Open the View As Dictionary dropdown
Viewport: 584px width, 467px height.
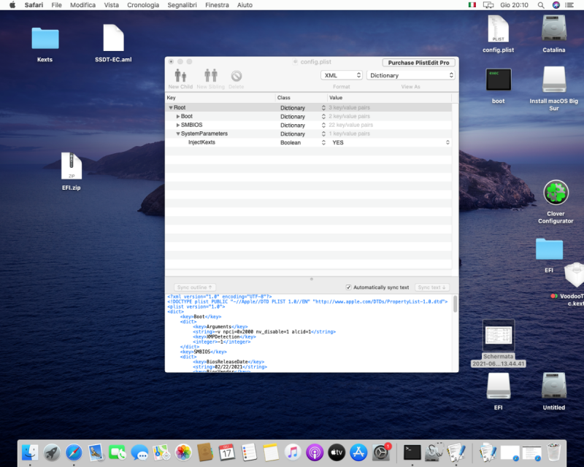point(410,75)
